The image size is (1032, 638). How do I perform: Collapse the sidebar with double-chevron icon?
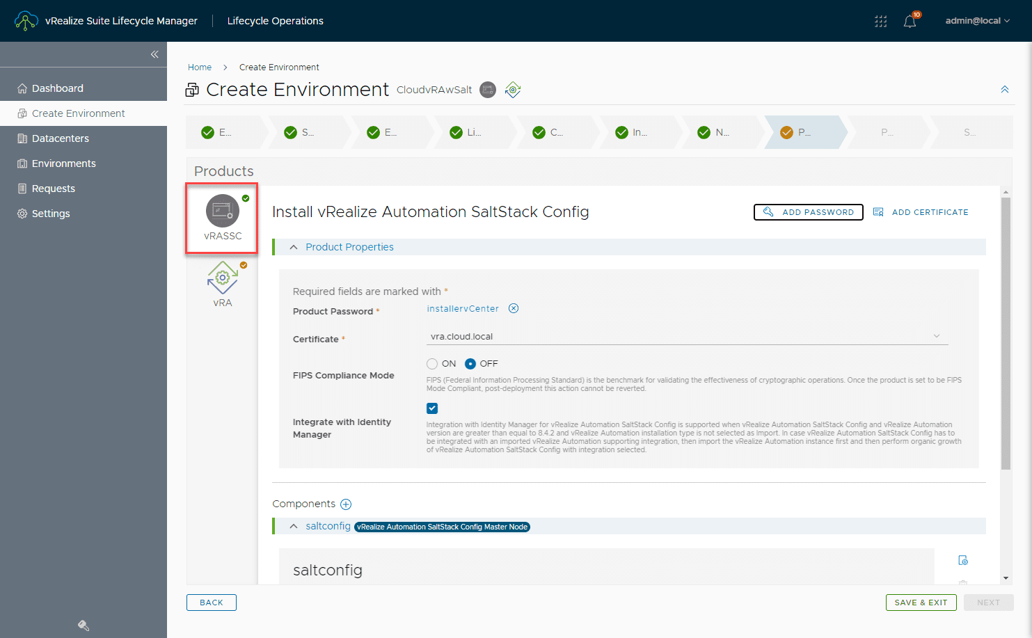click(154, 54)
